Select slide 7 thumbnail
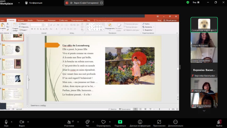227x128 pixels. pyautogui.click(x=13, y=79)
